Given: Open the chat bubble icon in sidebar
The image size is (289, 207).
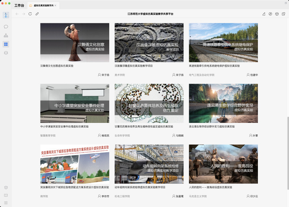Looking at the screenshot, I should pyautogui.click(x=6, y=26).
